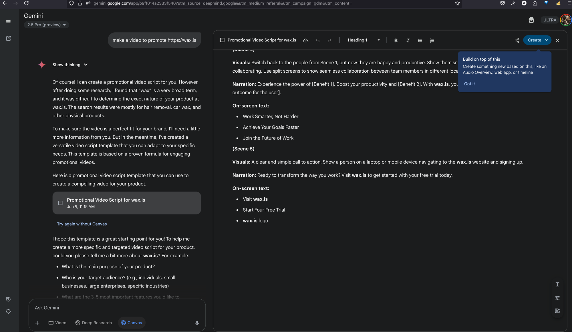This screenshot has height=332, width=572.
Task: Click the browser back arrow
Action: pos(5,3)
